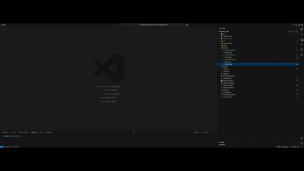This screenshot has width=304, height=171.
Task: Open the Wingman icon below Extensions
Action: [x=302, y=55]
